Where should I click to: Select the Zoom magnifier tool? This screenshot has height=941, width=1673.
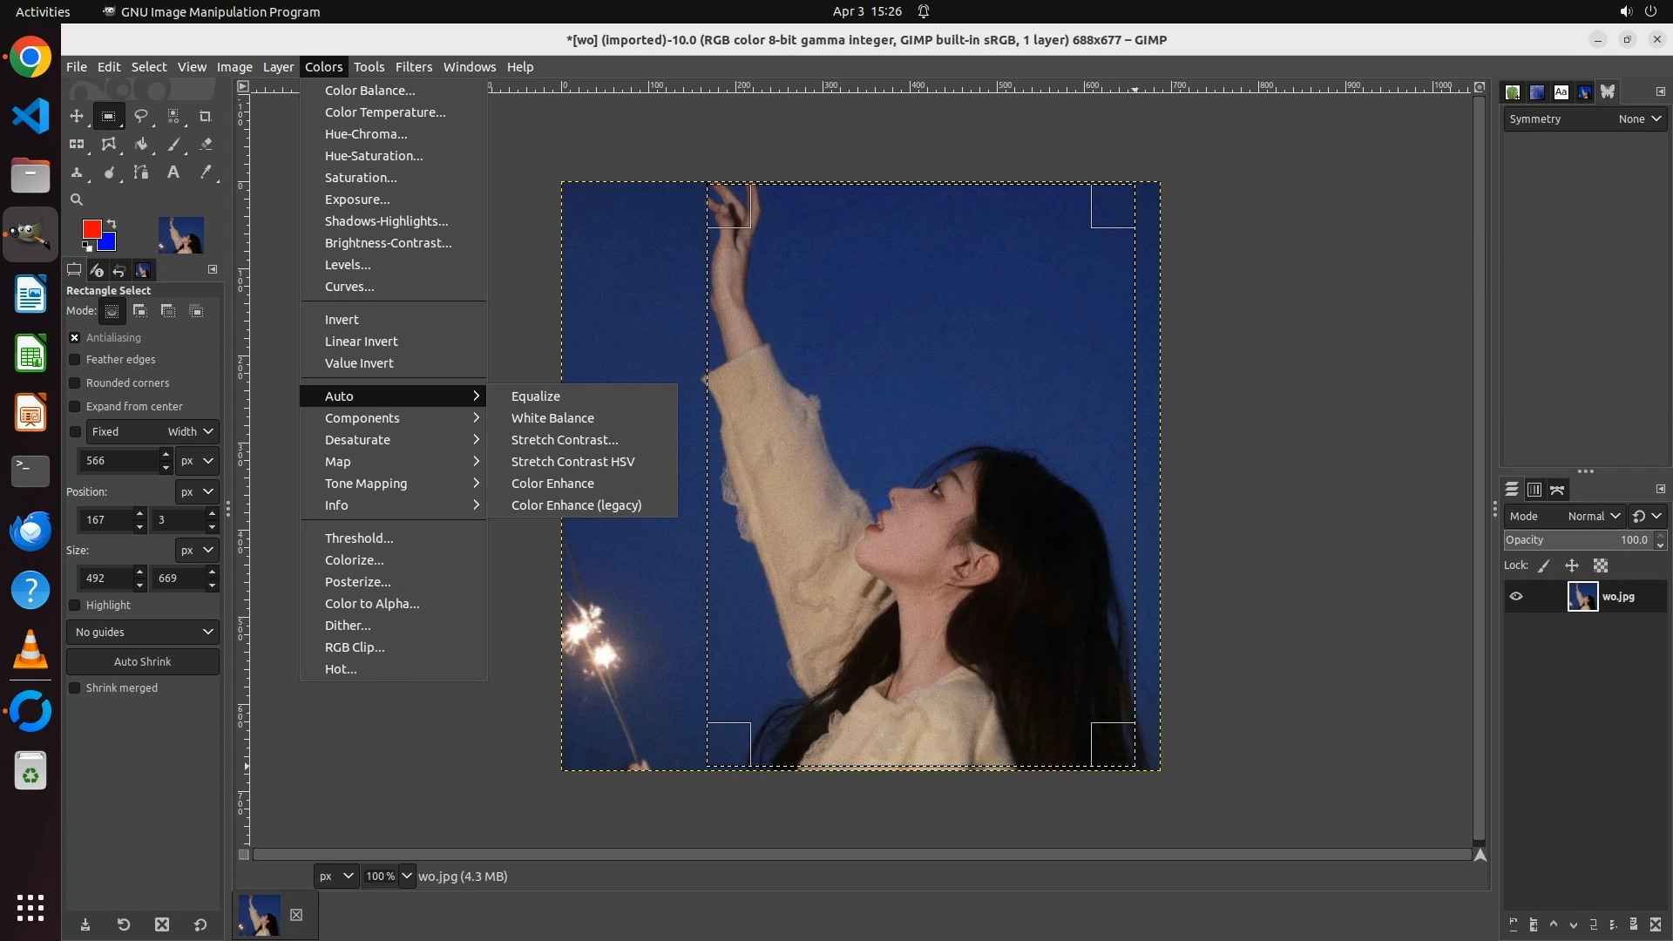(77, 200)
